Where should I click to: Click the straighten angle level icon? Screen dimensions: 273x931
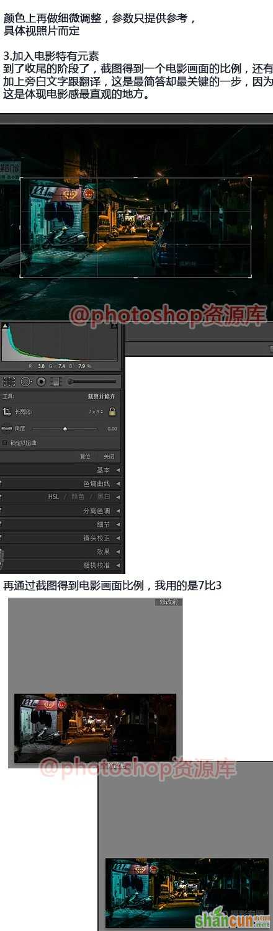pyautogui.click(x=7, y=428)
